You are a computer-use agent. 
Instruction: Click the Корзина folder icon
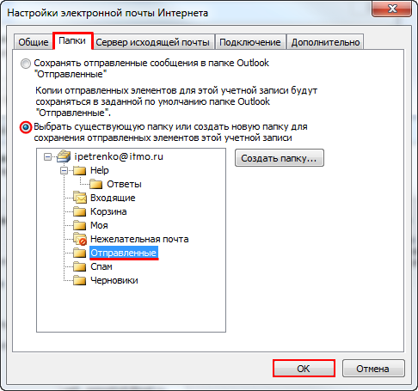coord(80,211)
